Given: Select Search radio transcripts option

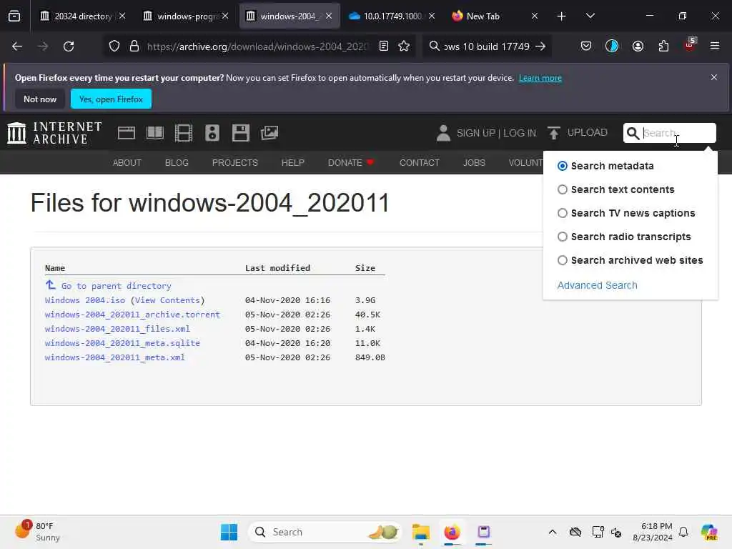Looking at the screenshot, I should point(563,237).
